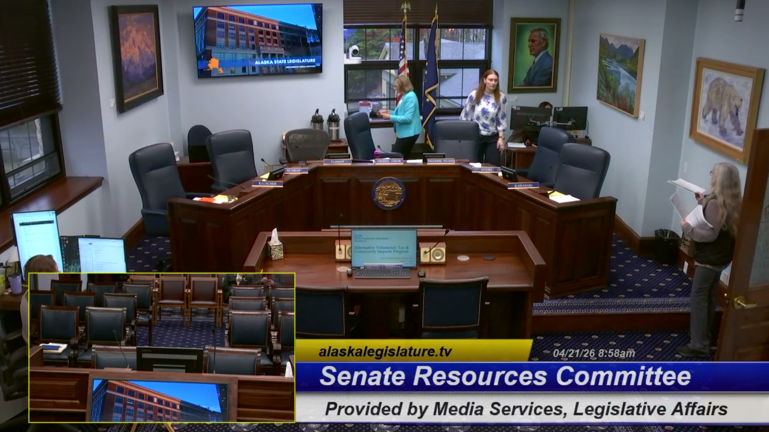Select the picture-in-picture audience camera inset
Image resolution: width=769 pixels, height=432 pixels.
162,347
